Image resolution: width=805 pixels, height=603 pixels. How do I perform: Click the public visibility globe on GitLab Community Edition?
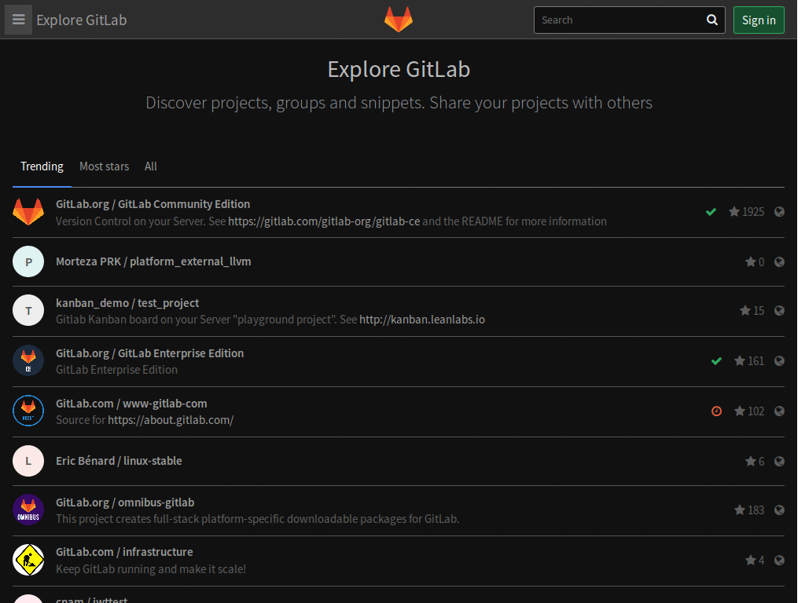point(779,211)
